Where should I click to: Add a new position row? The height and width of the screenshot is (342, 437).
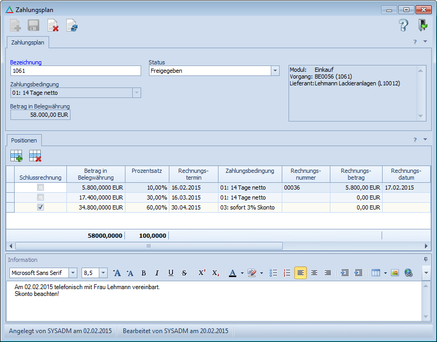point(16,156)
